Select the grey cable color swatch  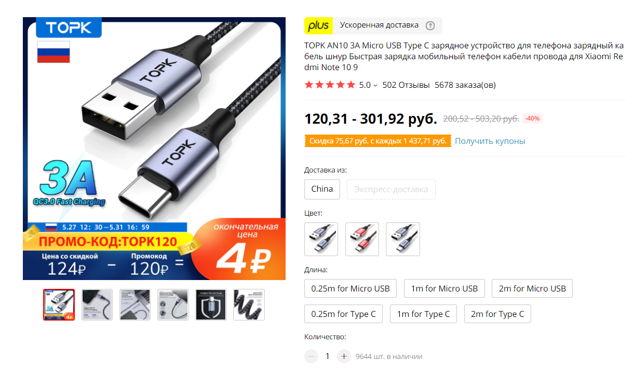coord(321,240)
